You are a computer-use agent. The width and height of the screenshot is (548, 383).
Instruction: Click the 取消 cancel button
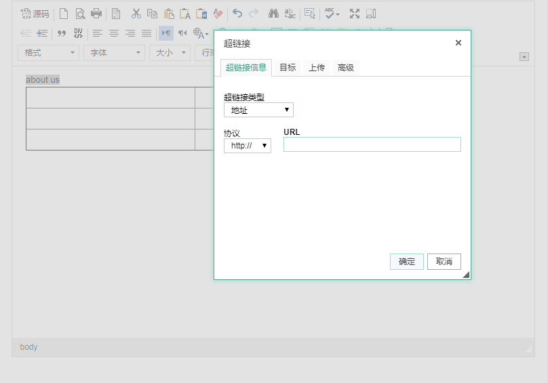444,262
